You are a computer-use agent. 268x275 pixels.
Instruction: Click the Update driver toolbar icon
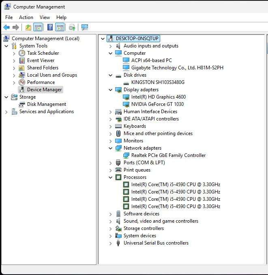point(72,27)
